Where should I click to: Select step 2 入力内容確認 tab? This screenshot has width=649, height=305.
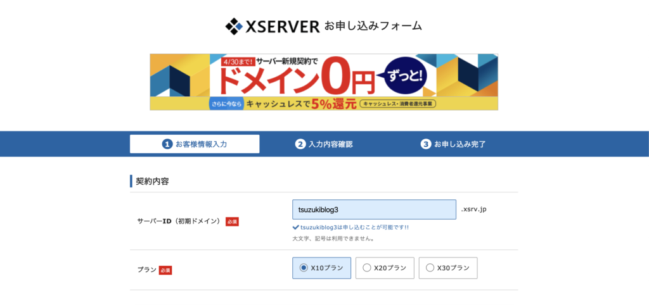click(324, 144)
